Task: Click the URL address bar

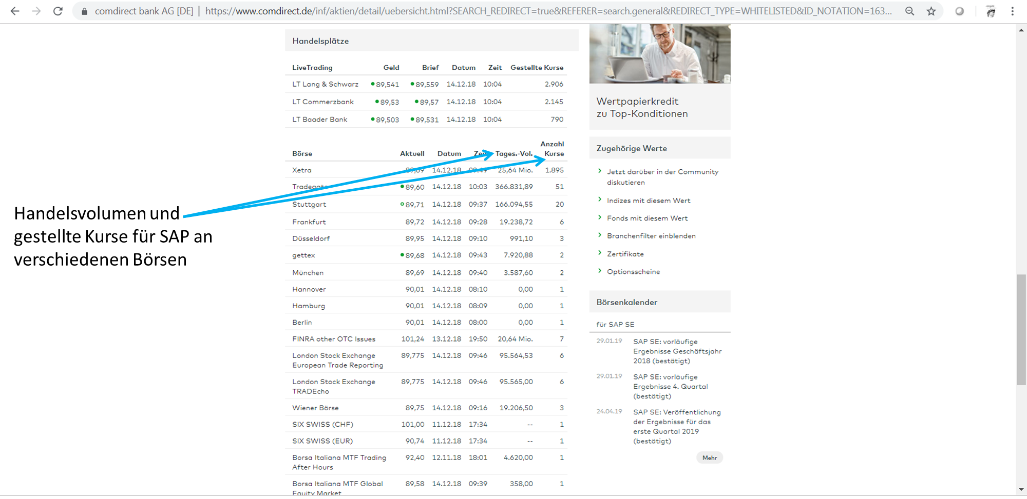Action: 513,11
